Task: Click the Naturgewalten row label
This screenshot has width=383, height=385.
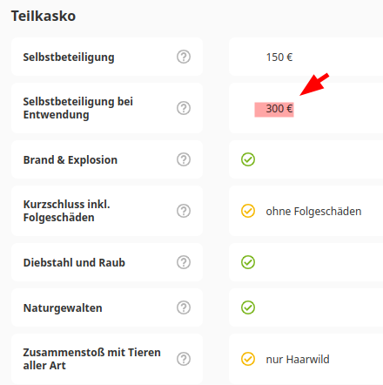Action: [x=63, y=307]
